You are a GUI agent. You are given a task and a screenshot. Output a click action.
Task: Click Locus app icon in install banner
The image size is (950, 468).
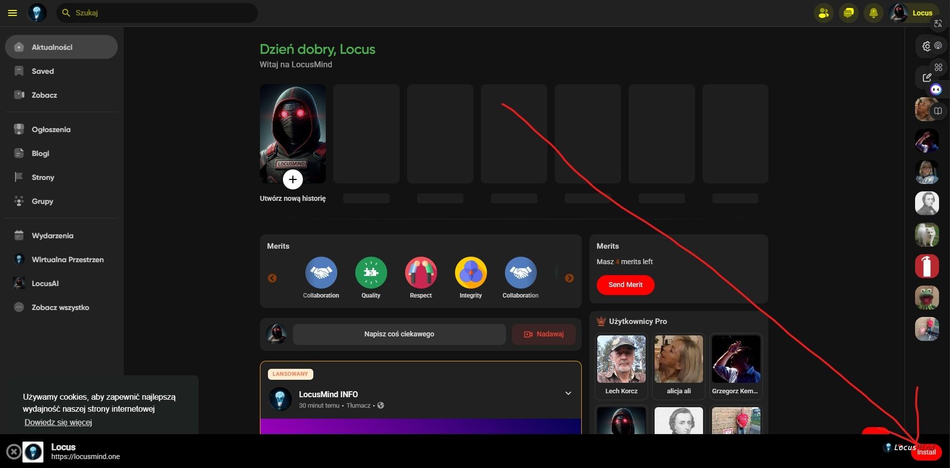[33, 452]
